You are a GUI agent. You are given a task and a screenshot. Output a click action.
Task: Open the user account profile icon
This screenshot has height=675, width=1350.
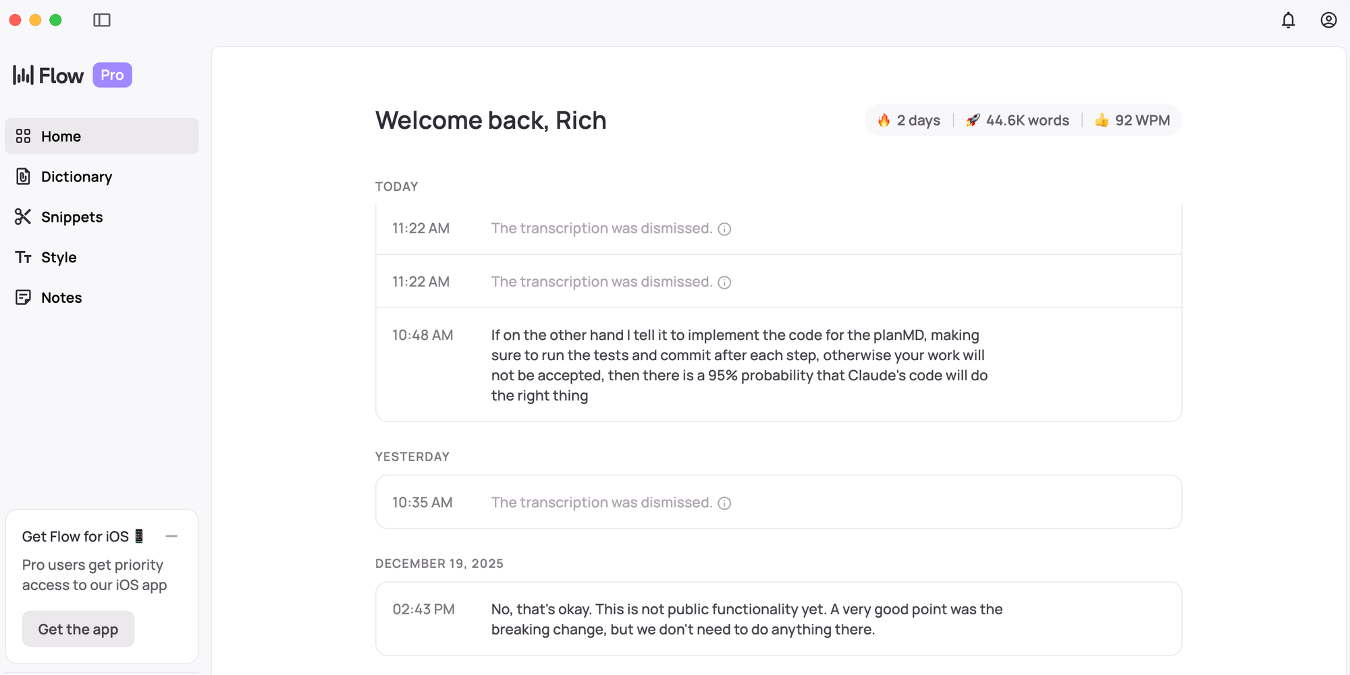coord(1328,20)
